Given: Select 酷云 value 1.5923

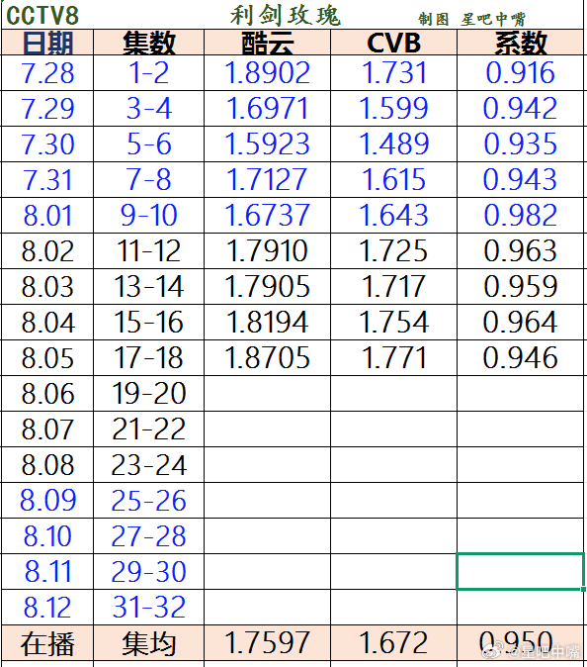Looking at the screenshot, I should click(x=267, y=143).
